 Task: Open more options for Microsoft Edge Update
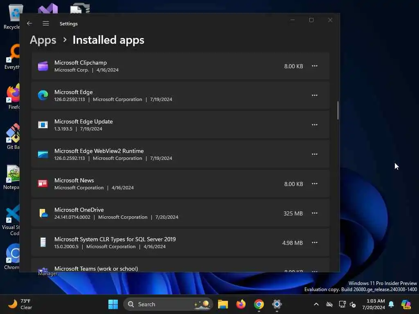click(x=315, y=125)
